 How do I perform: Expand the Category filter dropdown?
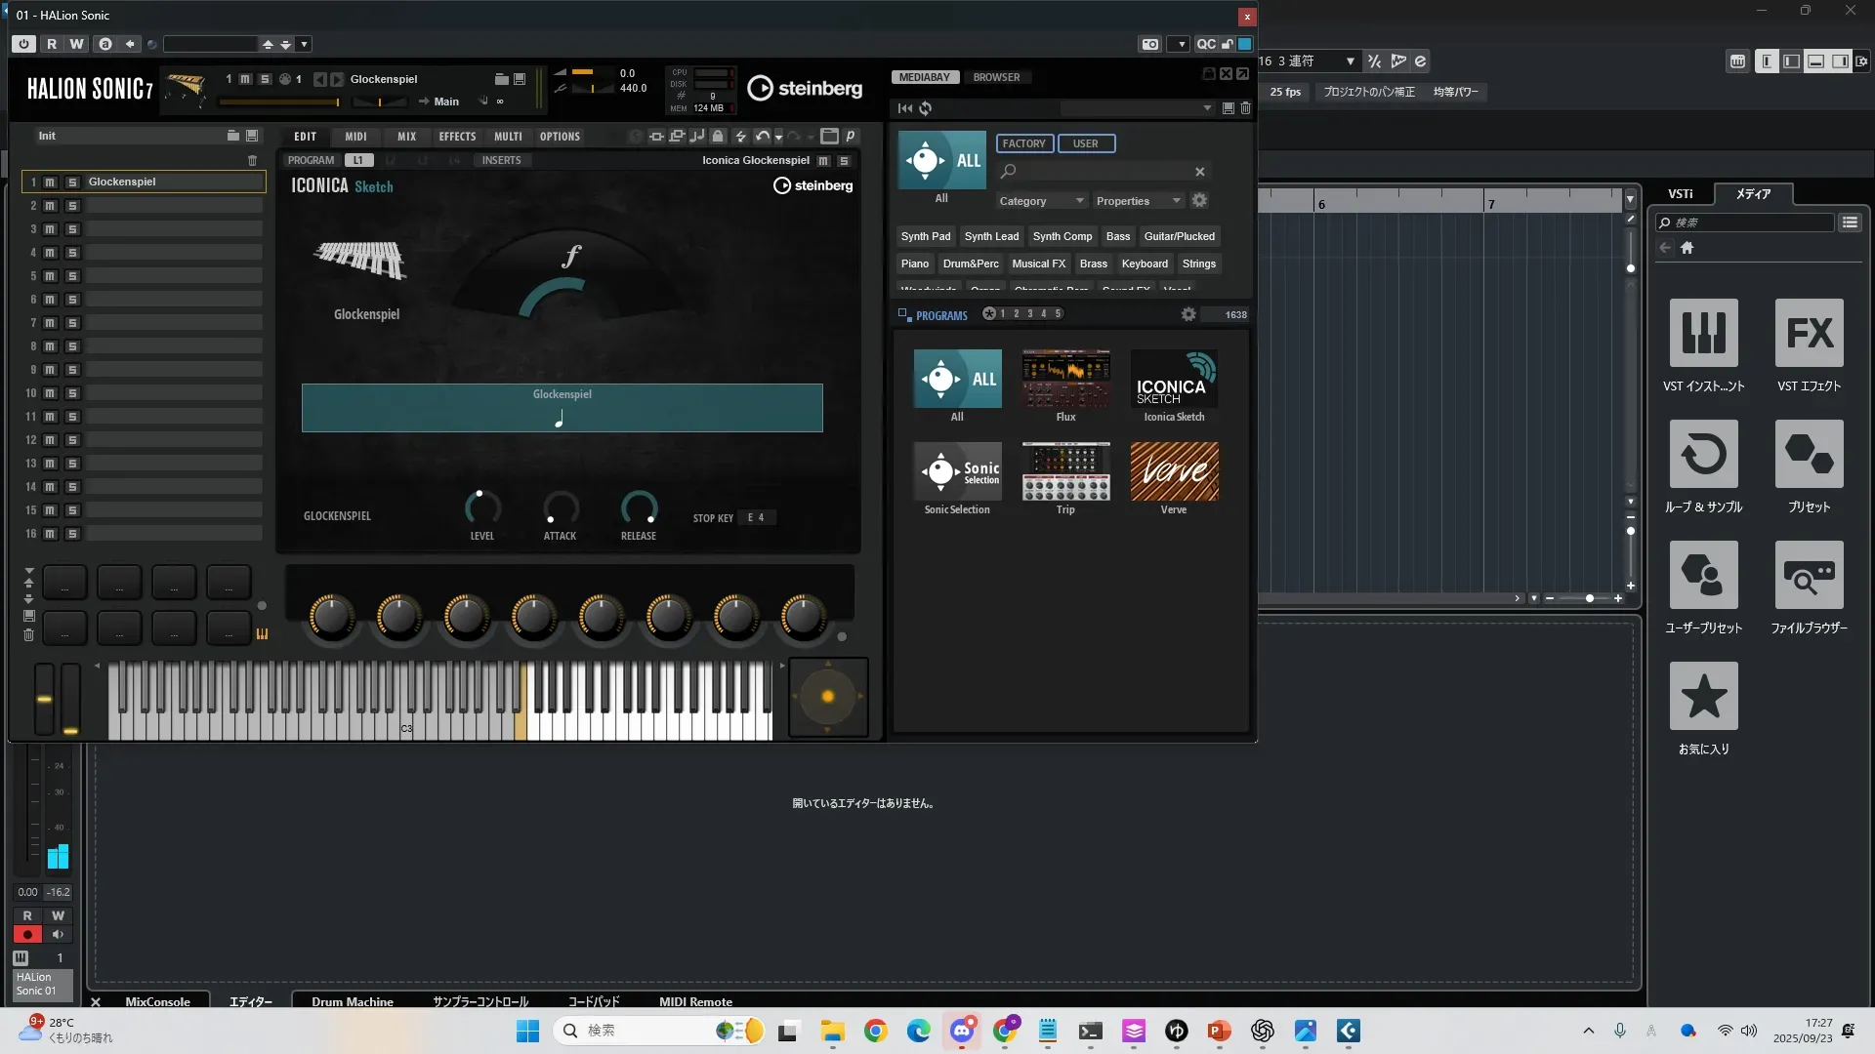coord(1041,201)
